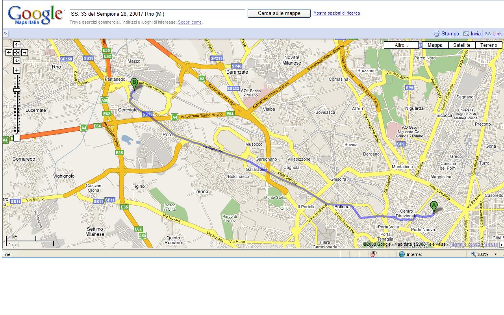Click the Link permalink text

pyautogui.click(x=497, y=34)
